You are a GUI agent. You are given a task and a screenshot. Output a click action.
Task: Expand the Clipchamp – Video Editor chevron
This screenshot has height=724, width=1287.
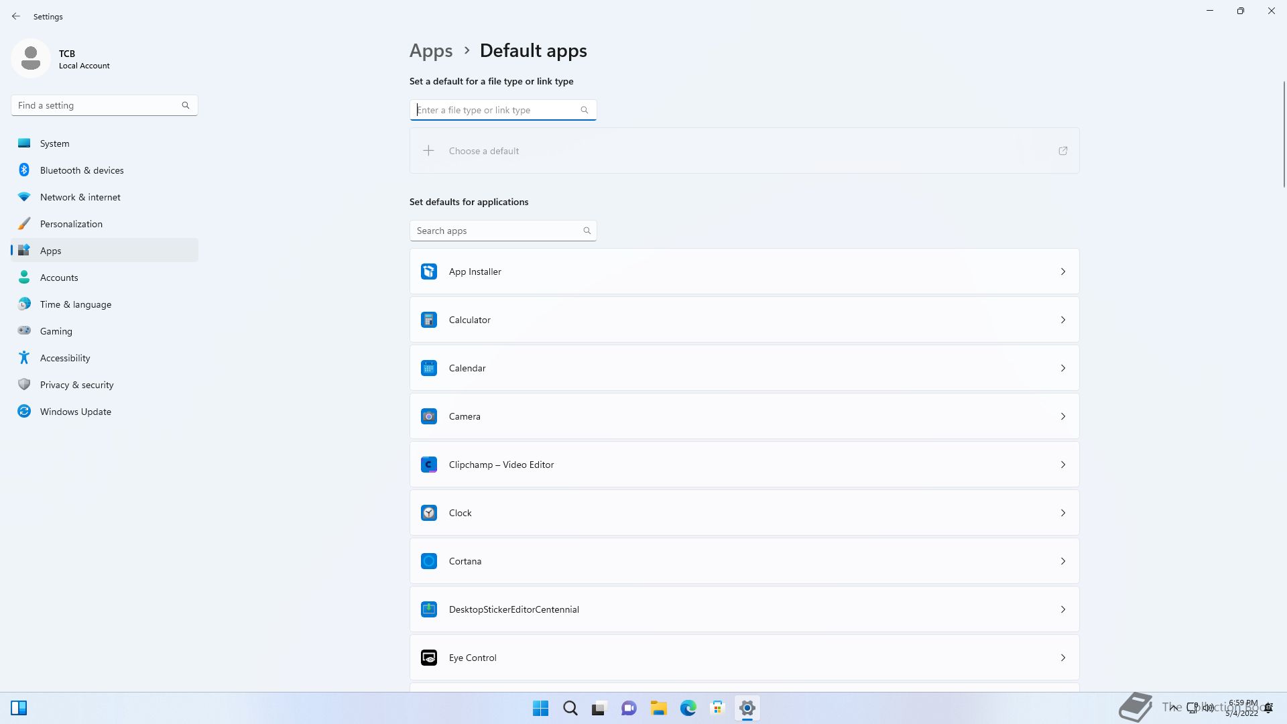tap(1063, 465)
